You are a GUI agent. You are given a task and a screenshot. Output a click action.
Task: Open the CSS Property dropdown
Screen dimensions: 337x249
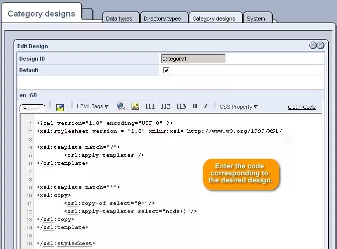[x=239, y=107]
